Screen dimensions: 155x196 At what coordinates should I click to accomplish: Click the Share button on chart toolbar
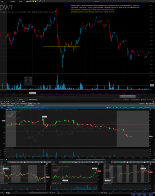point(109,107)
